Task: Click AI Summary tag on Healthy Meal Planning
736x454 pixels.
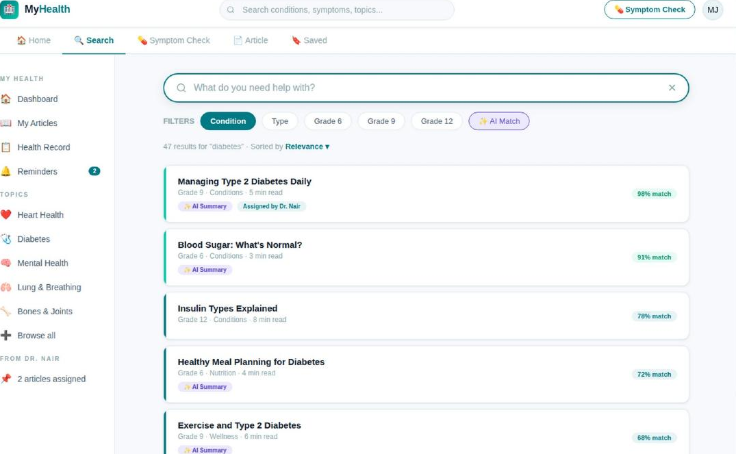Action: pyautogui.click(x=205, y=387)
